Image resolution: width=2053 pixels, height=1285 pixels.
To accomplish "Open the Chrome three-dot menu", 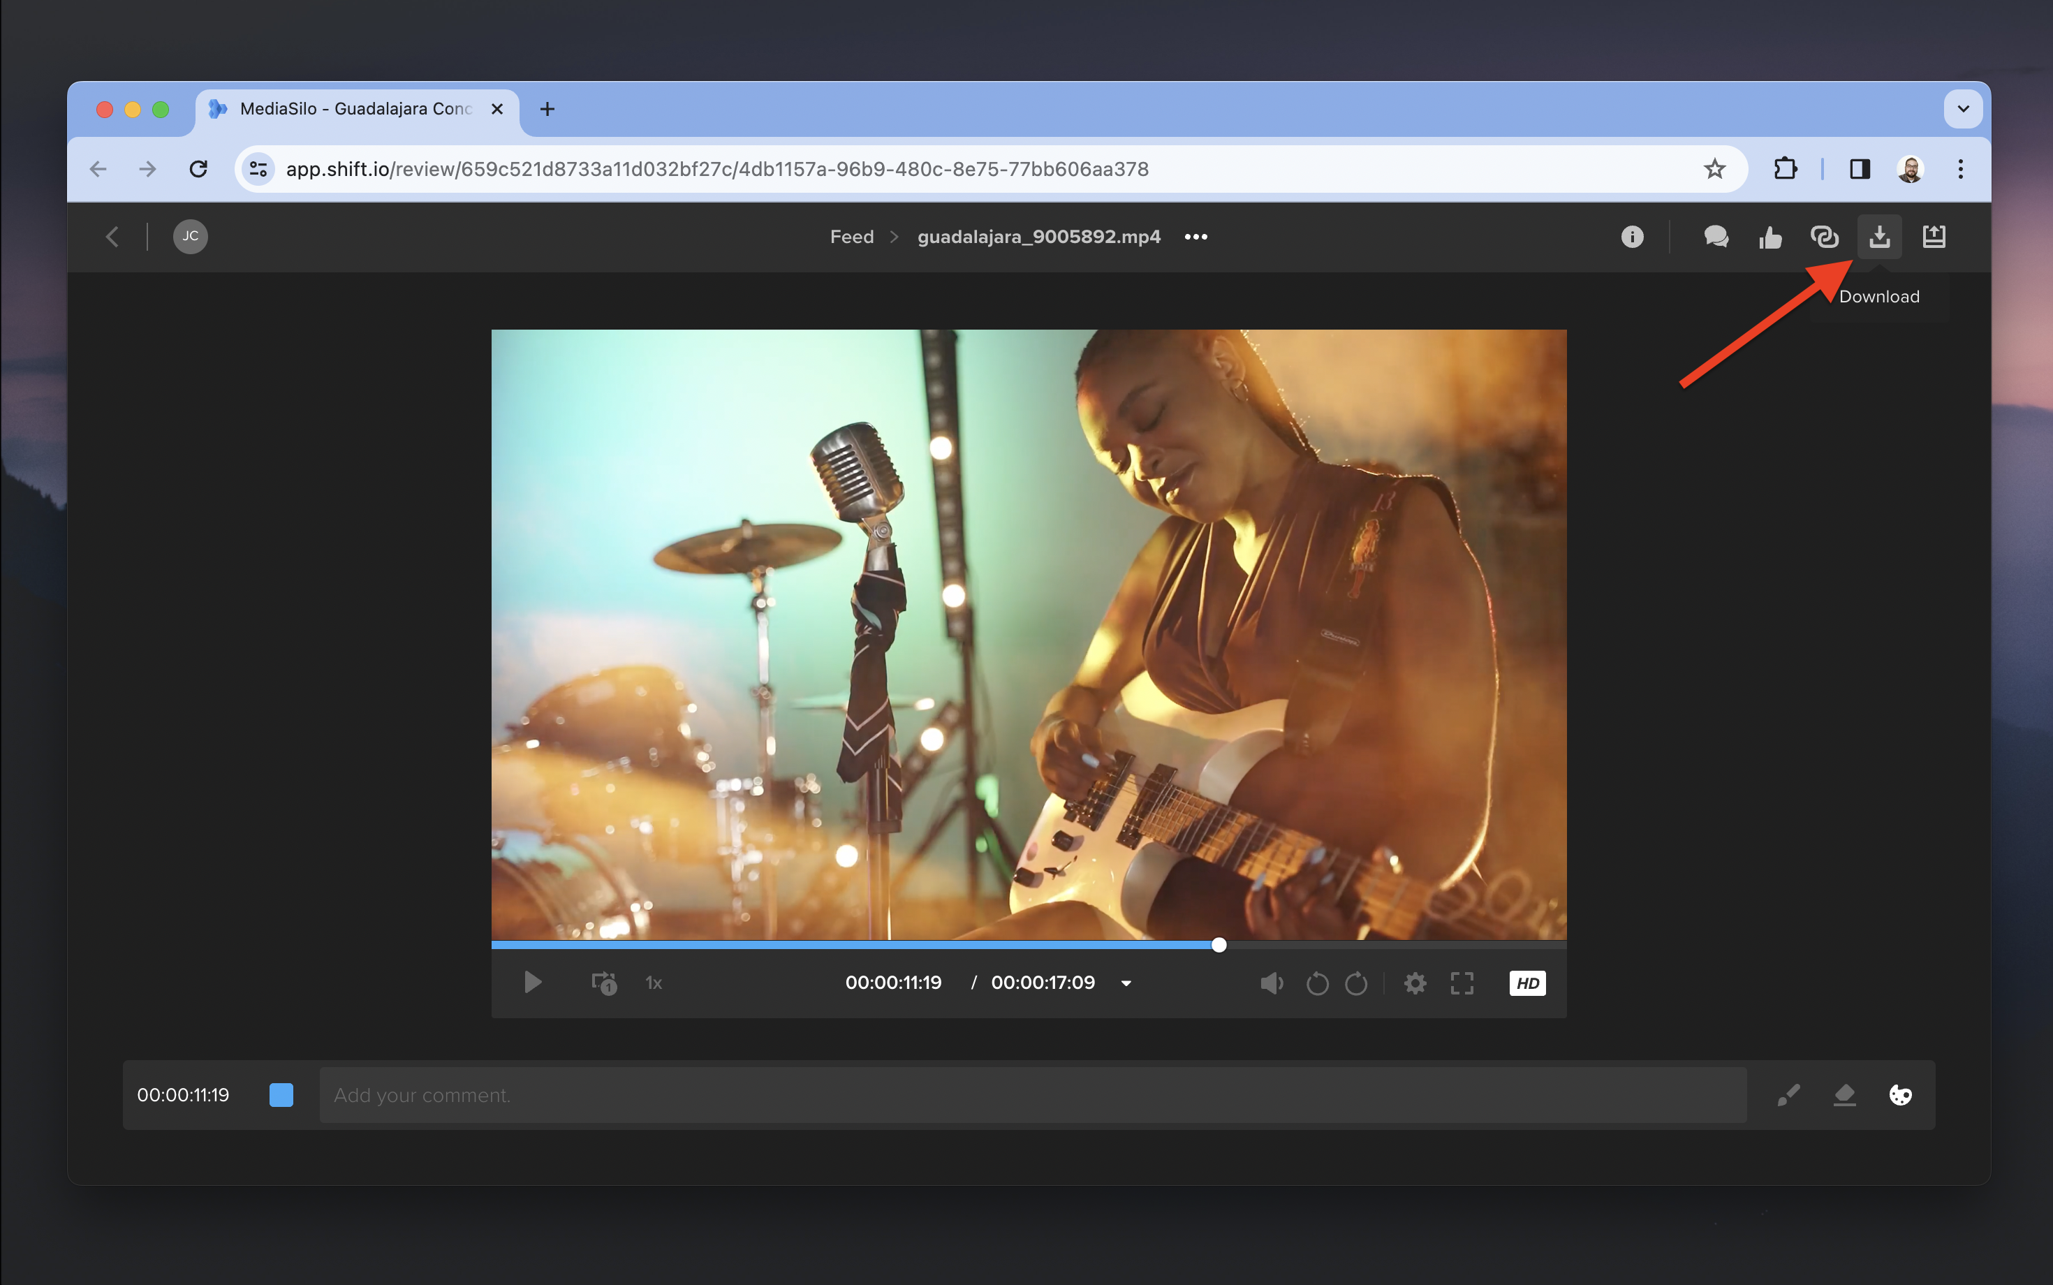I will click(1960, 169).
